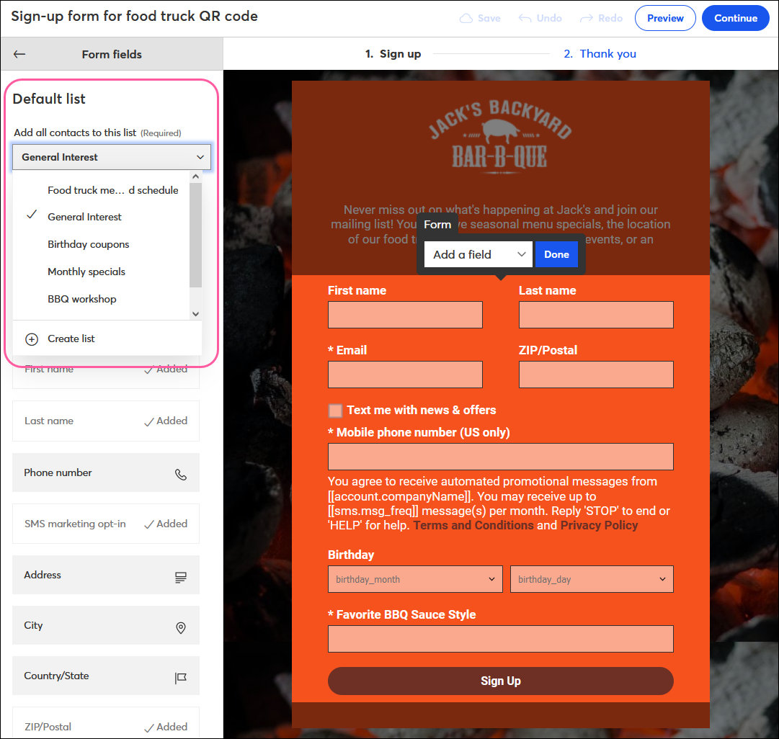Open the Terms and Conditions link
The height and width of the screenshot is (739, 779).
473,526
